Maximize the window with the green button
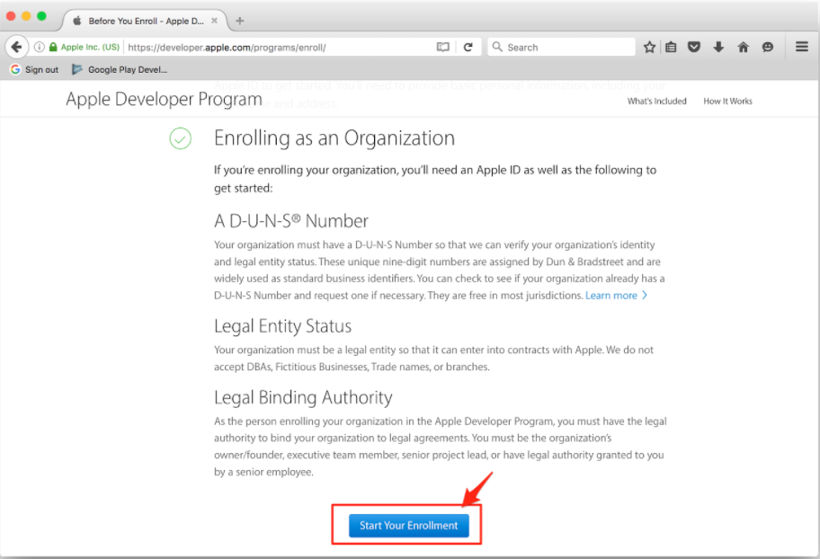The width and height of the screenshot is (820, 559). coord(42,16)
